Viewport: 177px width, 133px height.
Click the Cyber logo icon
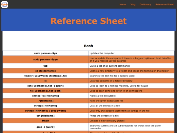5,5
